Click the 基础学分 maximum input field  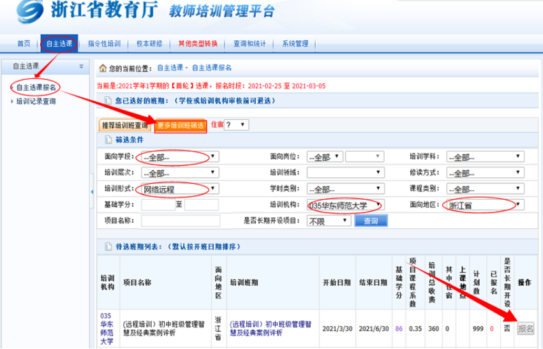click(202, 205)
